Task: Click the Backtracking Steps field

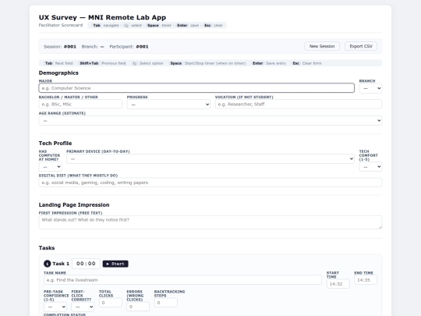Action: pos(165,303)
